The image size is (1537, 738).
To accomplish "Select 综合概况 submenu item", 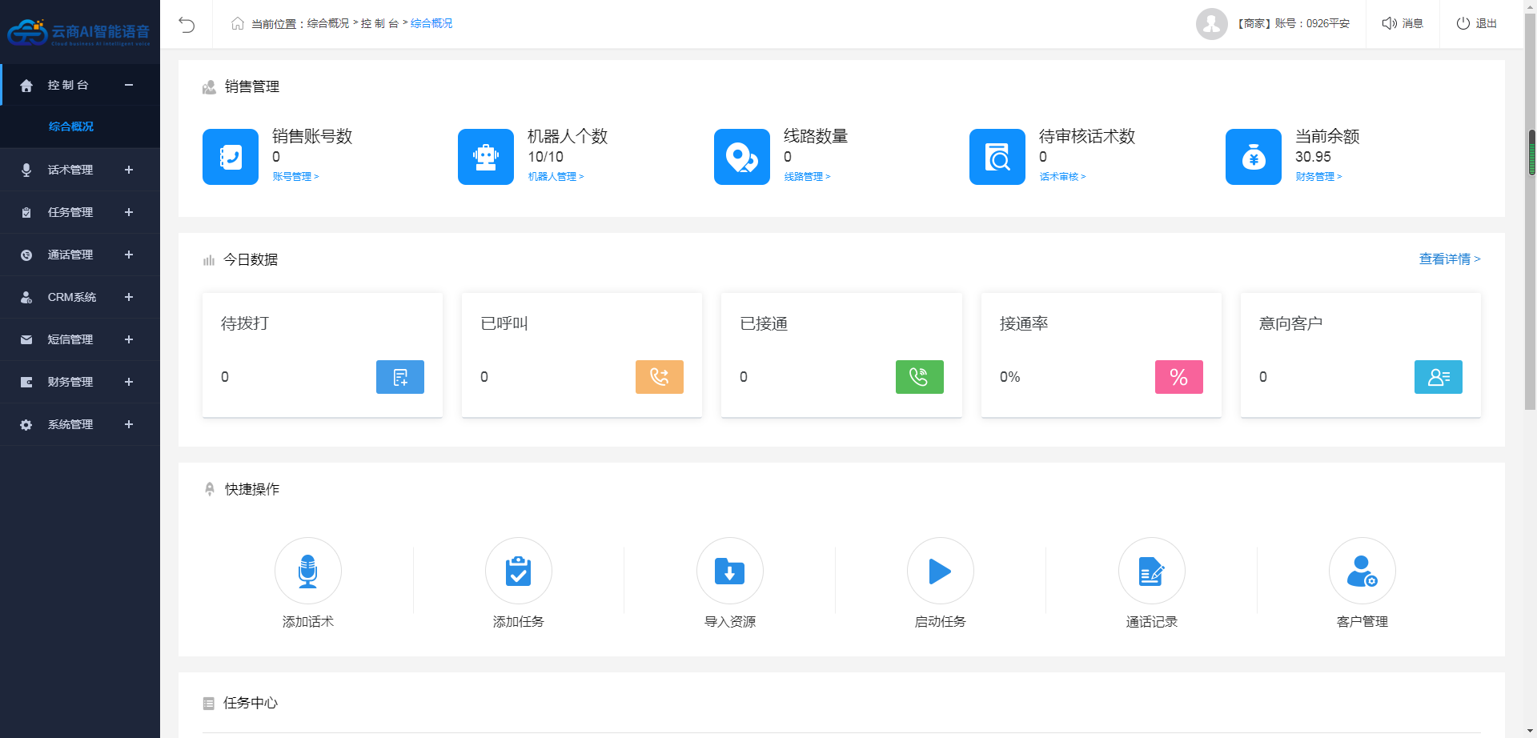I will pos(71,126).
